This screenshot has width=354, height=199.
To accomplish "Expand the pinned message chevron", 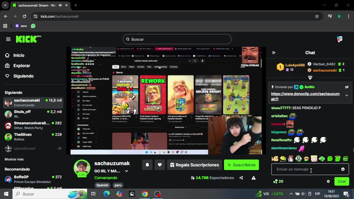I will (x=347, y=95).
